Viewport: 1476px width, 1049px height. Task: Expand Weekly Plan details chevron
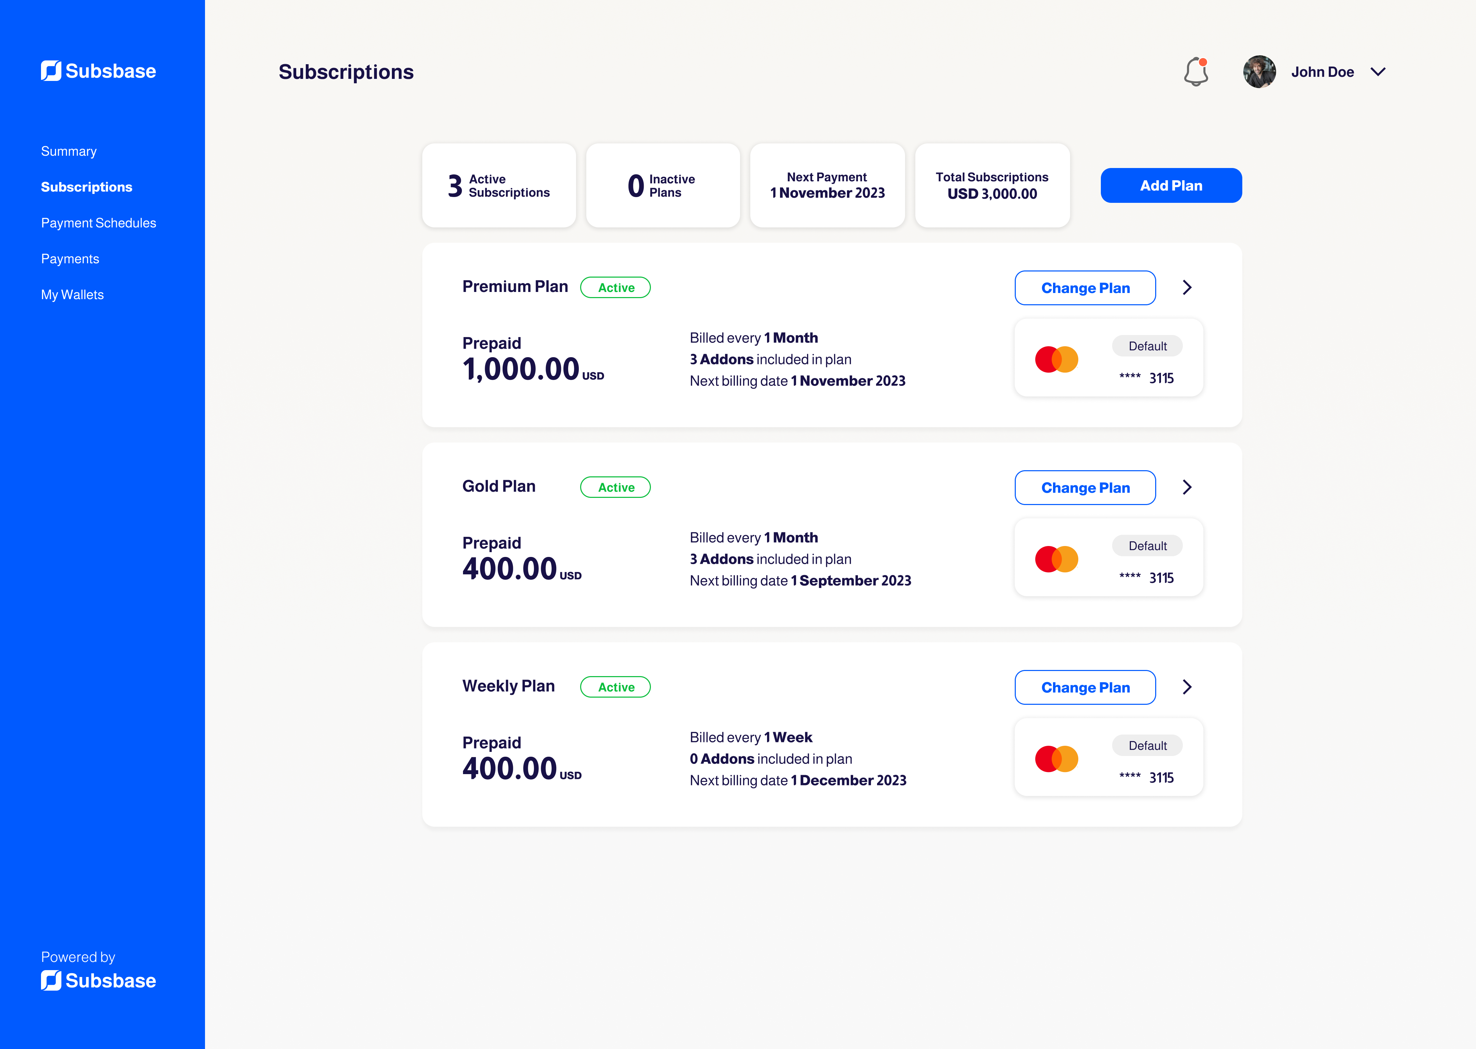1187,687
